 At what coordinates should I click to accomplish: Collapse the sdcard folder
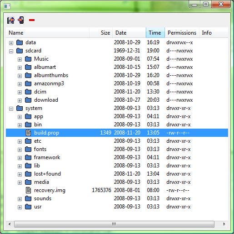click(x=11, y=51)
